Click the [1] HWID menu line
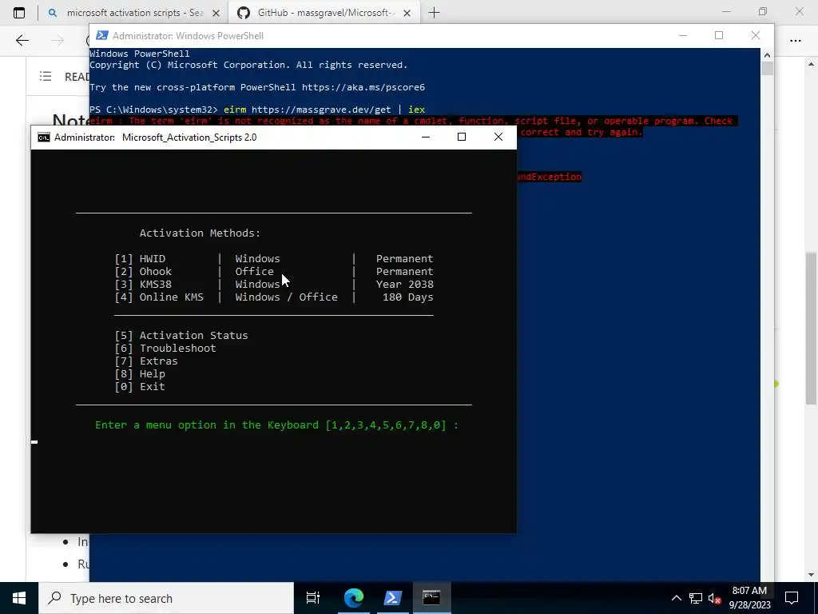This screenshot has height=614, width=818. click(x=274, y=258)
